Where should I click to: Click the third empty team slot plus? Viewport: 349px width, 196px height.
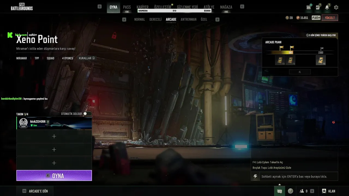pos(54,163)
